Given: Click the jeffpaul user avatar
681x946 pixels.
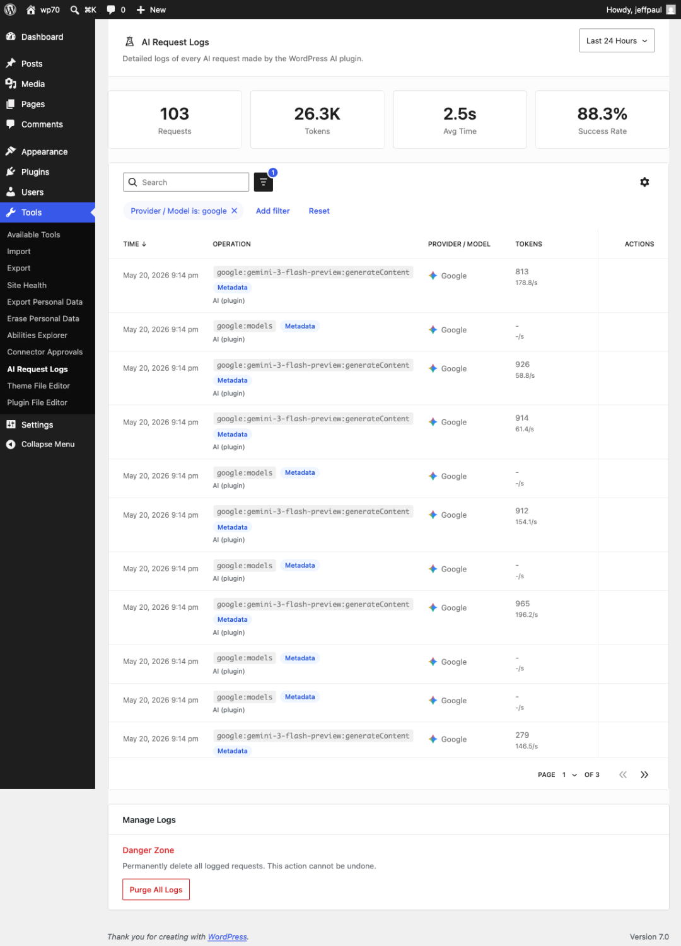Looking at the screenshot, I should 671,9.
